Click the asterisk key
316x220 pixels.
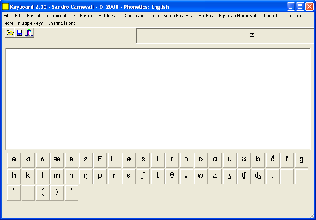[71, 193]
